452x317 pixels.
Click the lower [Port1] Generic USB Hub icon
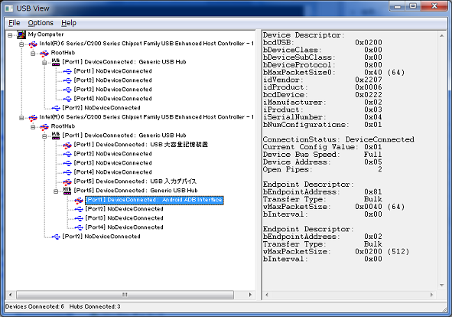[x=56, y=136]
